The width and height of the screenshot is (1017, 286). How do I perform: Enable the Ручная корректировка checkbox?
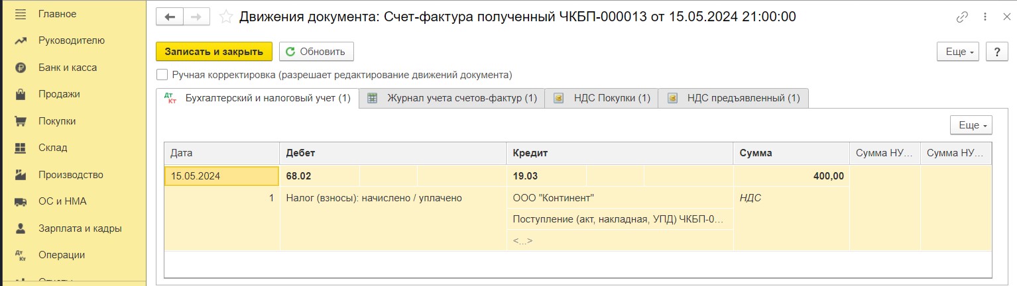[x=161, y=75]
